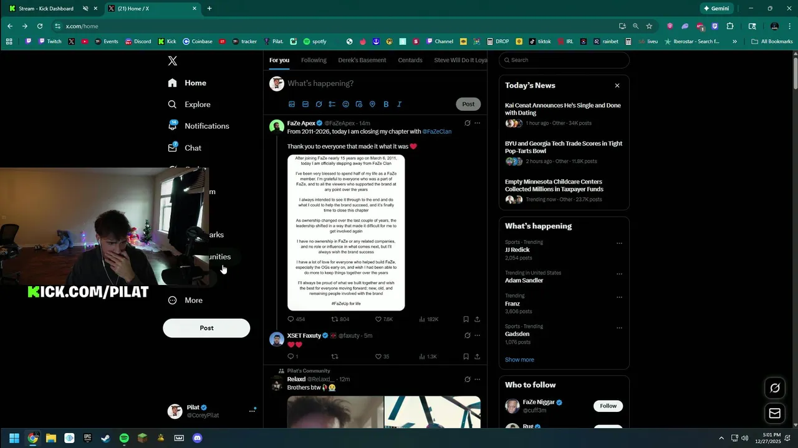798x448 pixels.
Task: Open the more options for Gadsden trend
Action: point(619,327)
